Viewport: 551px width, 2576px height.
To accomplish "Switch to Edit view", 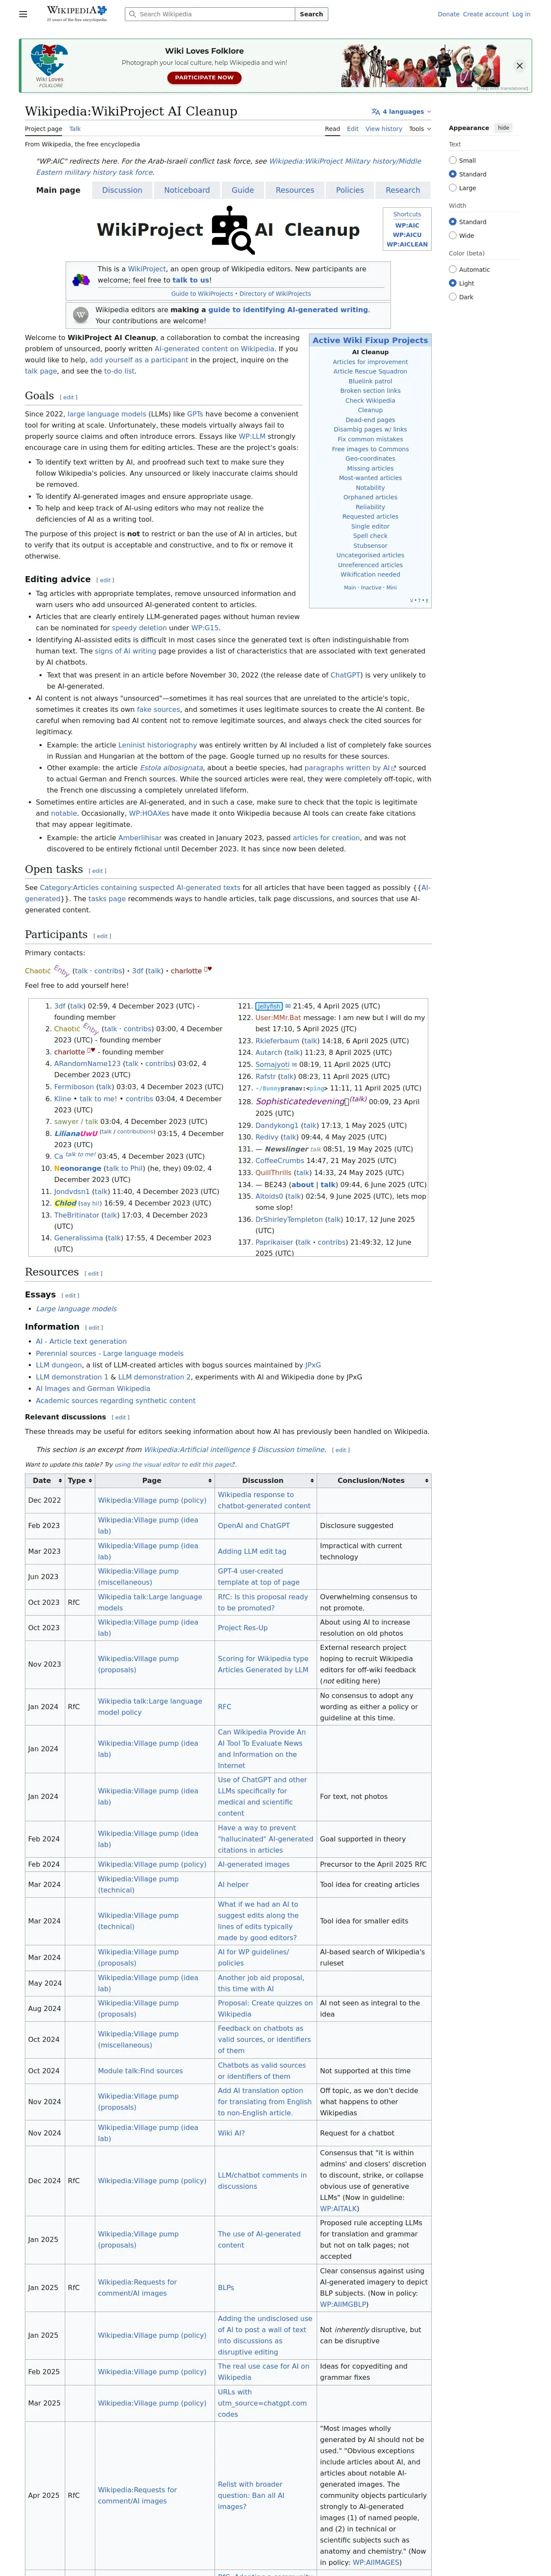I will (x=352, y=129).
